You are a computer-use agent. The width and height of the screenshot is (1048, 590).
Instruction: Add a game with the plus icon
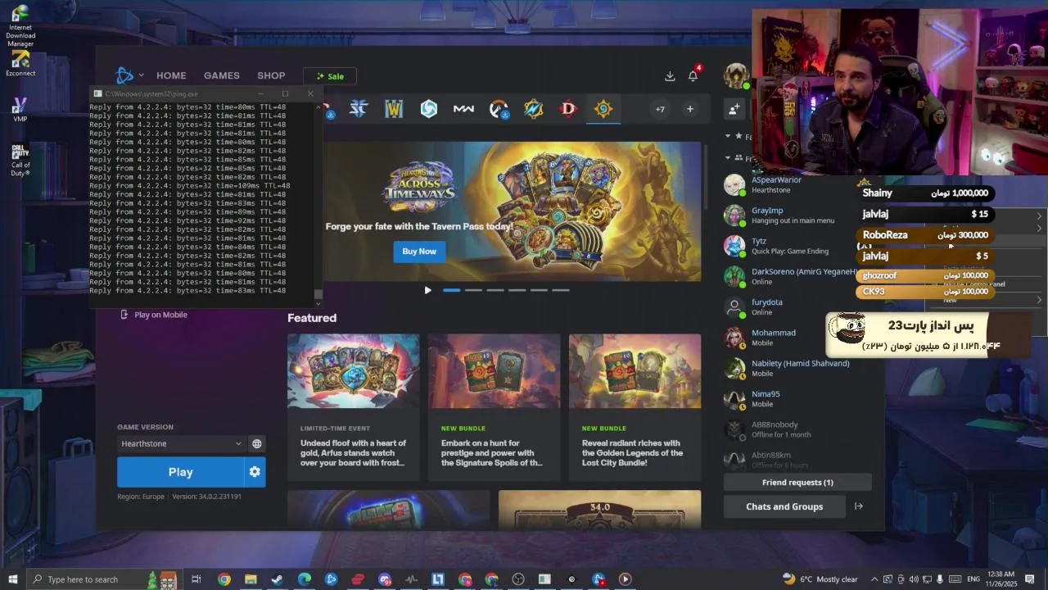[x=690, y=109]
